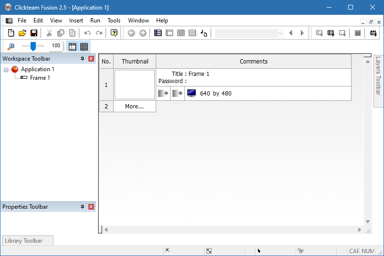384x256 pixels.
Task: Go forward with the round right arrow
Action: point(143,33)
